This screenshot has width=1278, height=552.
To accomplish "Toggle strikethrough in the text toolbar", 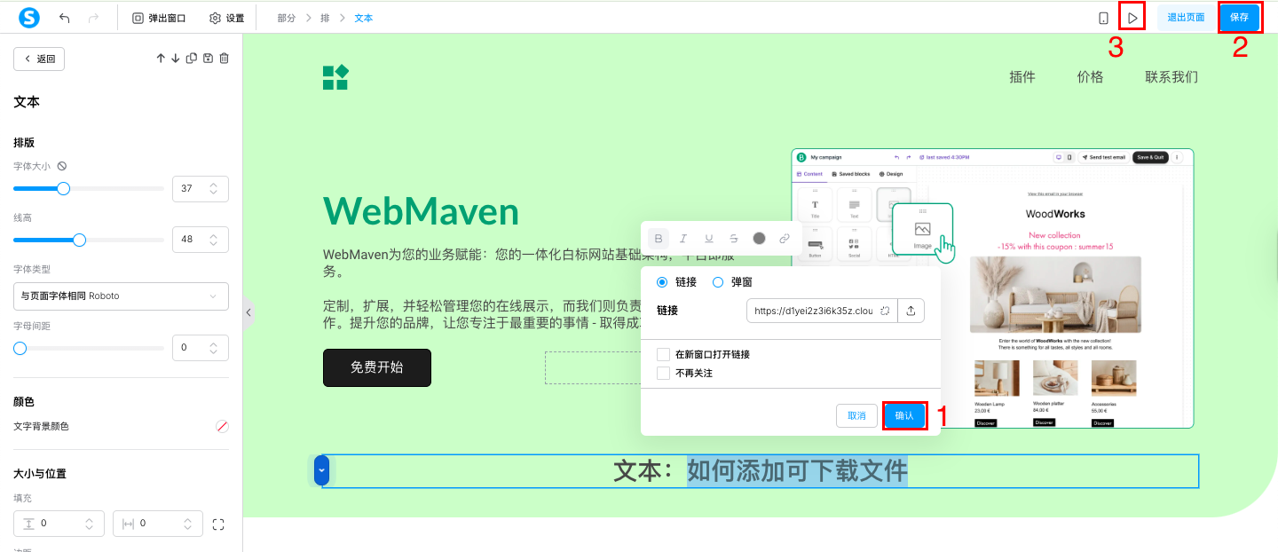I will [733, 238].
